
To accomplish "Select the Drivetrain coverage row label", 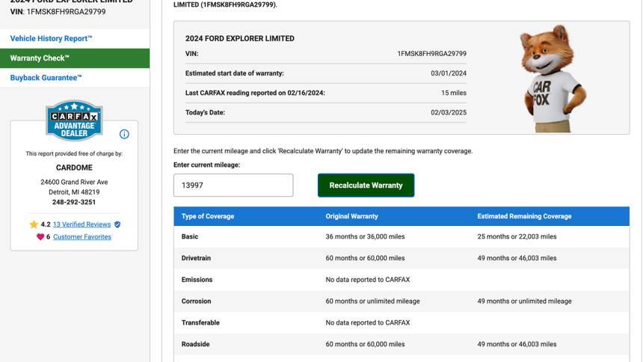I will [196, 258].
